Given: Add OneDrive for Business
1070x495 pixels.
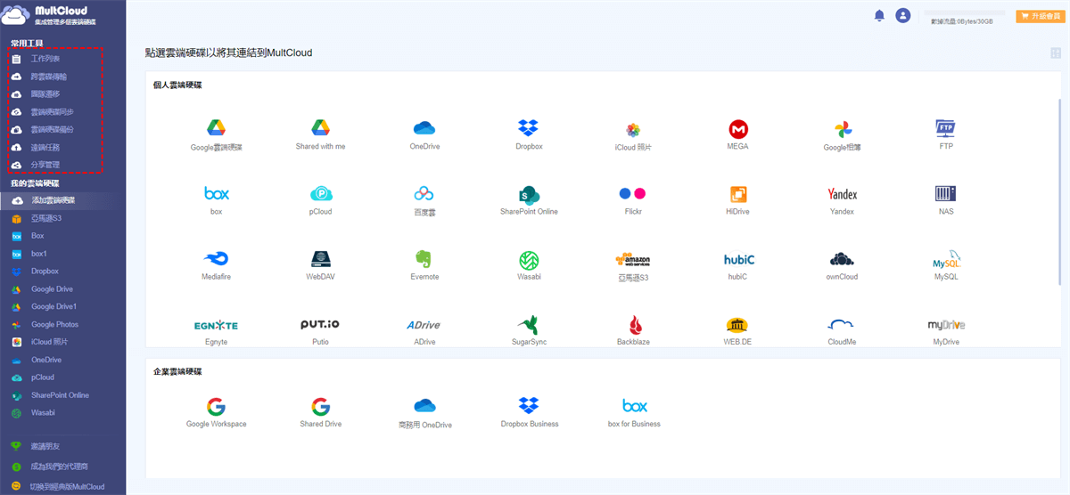Looking at the screenshot, I should (424, 413).
